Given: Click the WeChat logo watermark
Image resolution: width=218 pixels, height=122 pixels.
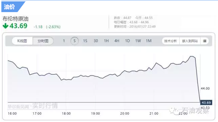Looking at the screenshot, I should [174, 111].
